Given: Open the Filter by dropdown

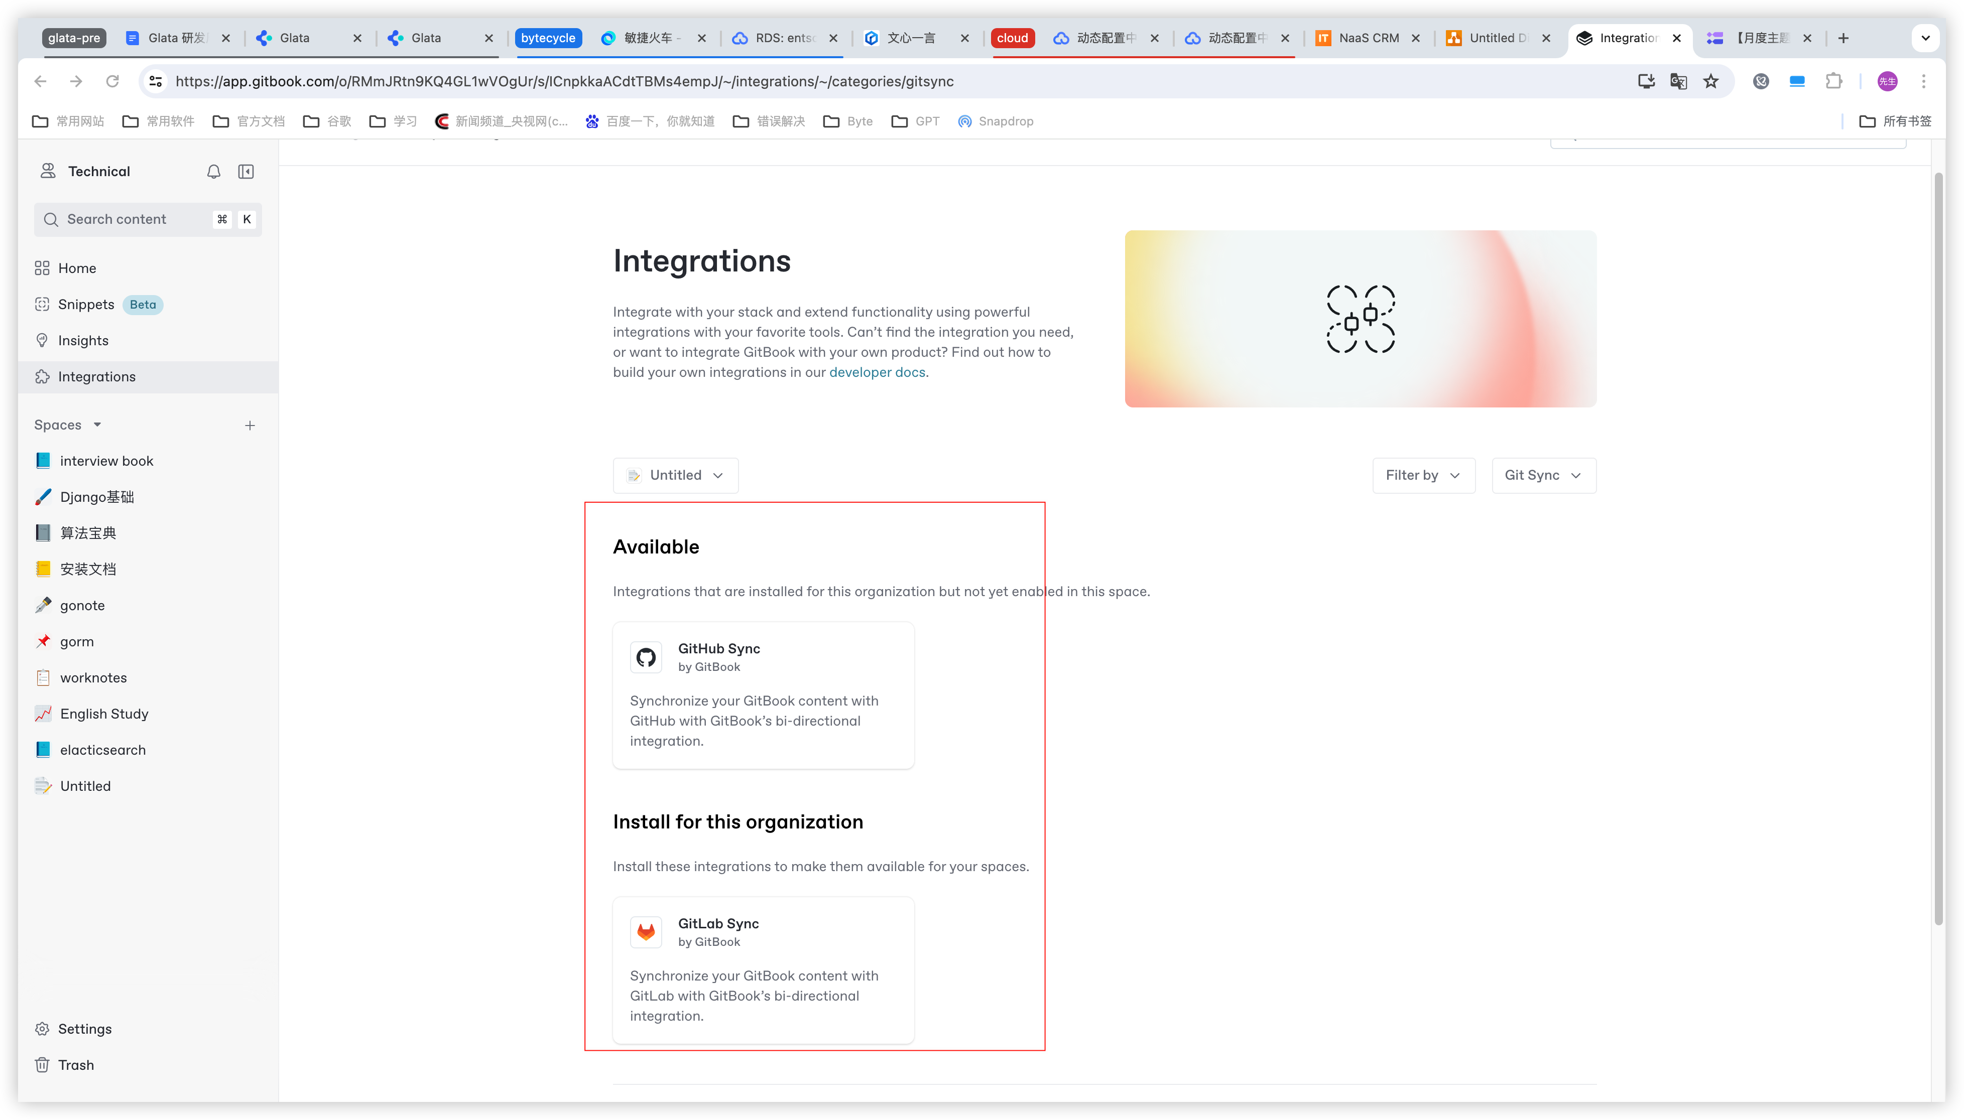Looking at the screenshot, I should tap(1423, 475).
